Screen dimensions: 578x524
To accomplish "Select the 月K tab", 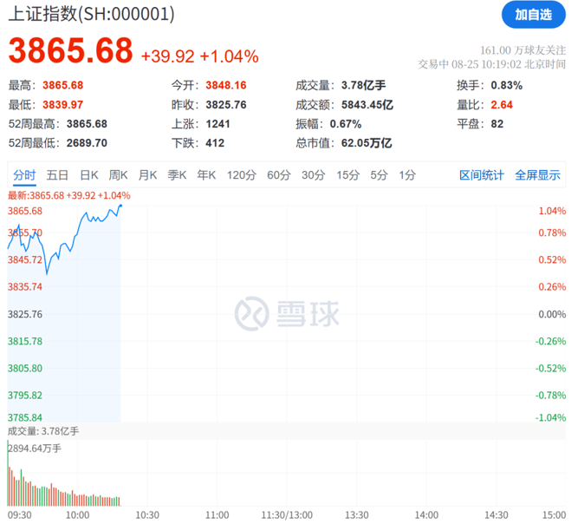I will 147,175.
